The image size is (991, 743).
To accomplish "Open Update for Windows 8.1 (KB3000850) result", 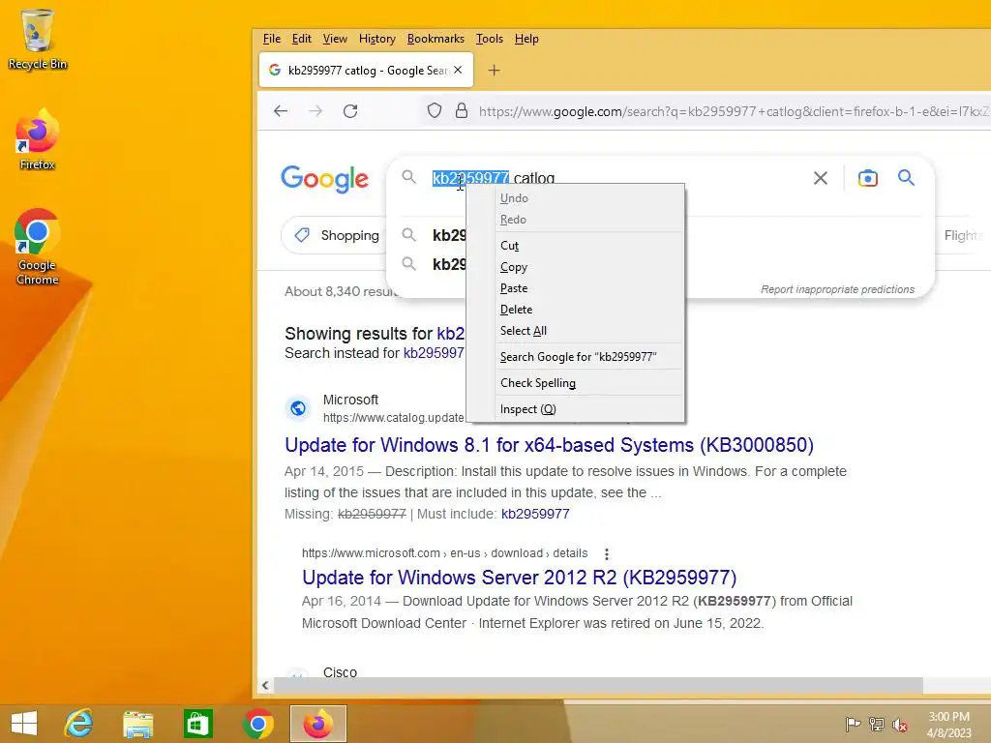I will 550,445.
